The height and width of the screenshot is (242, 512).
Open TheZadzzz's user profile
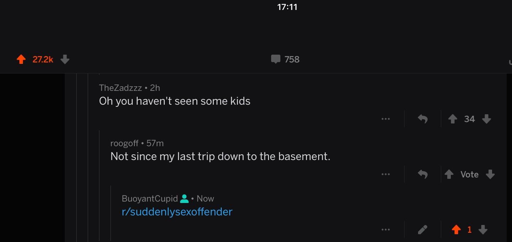tap(120, 88)
